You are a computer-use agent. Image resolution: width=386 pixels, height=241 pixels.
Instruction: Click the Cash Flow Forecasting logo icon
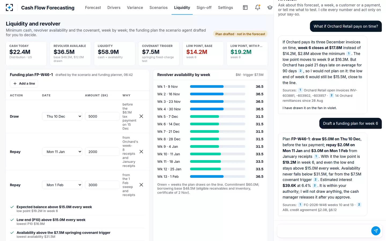tap(9, 7)
